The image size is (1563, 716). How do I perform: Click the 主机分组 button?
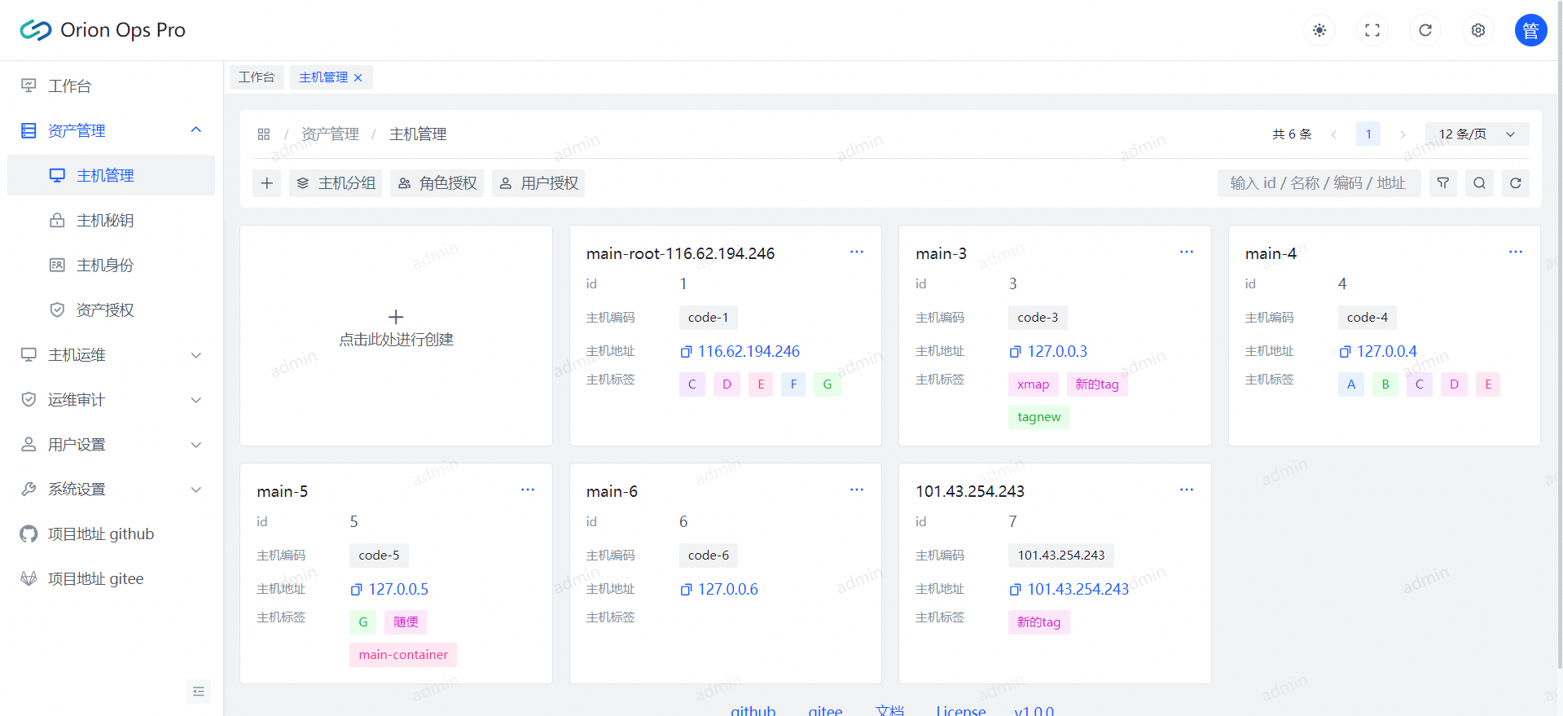[x=336, y=183]
